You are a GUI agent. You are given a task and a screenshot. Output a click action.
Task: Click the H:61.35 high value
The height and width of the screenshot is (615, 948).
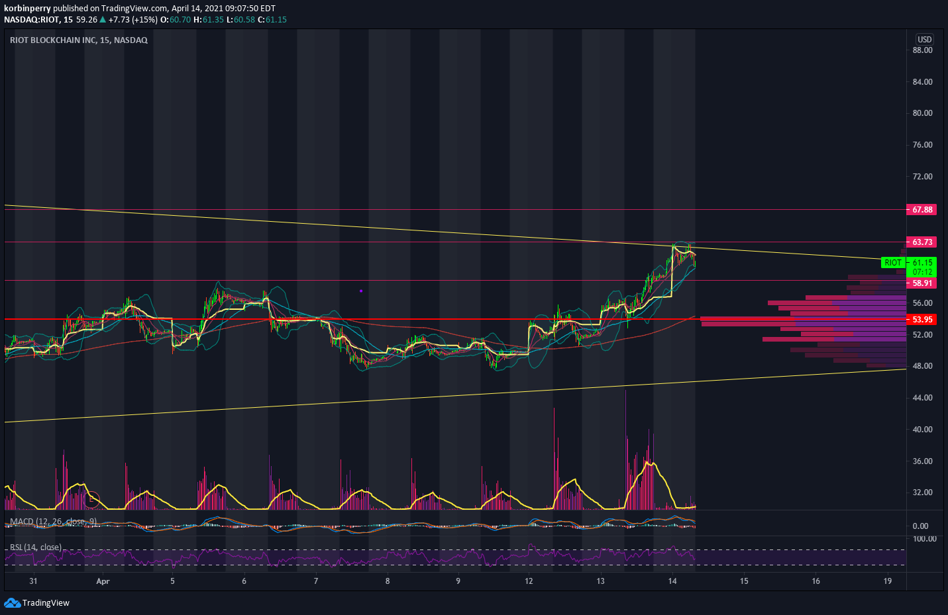click(x=209, y=20)
